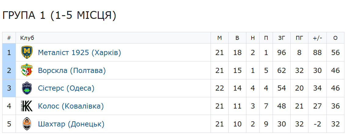Click the Kolos Kovalivka club logo
Viewport: 346px width, 135px height.
coord(27,106)
